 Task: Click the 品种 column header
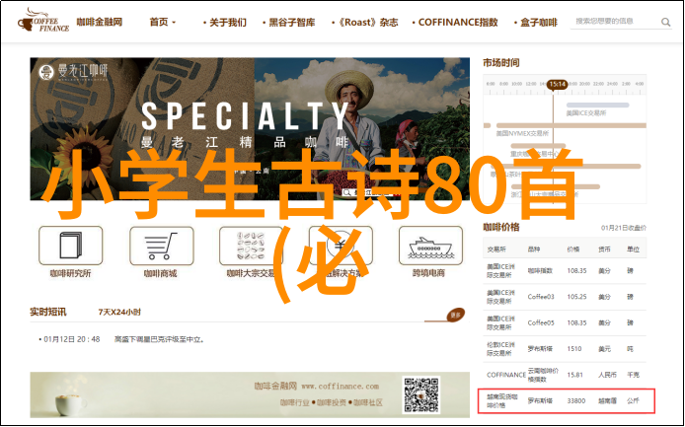(534, 249)
